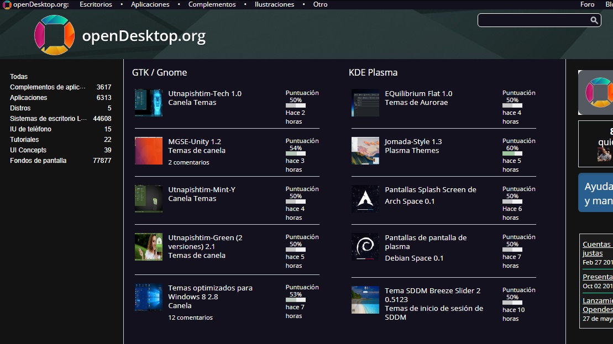This screenshot has width=613, height=344.
Task: View the 12 comentarios on Windows 8 themes
Action: pyautogui.click(x=190, y=318)
